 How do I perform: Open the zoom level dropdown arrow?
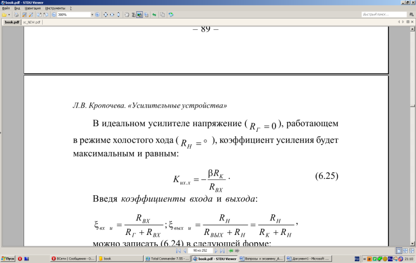[92, 15]
